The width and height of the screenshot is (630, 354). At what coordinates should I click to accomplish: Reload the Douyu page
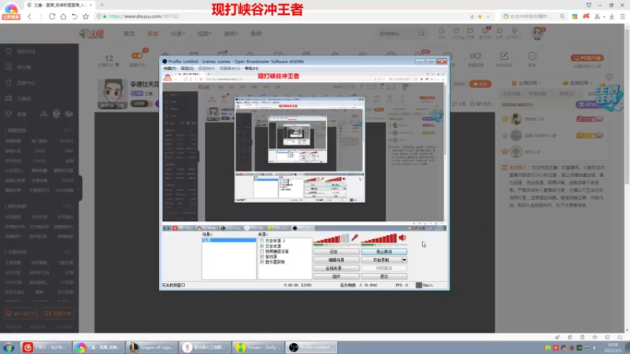(52, 17)
